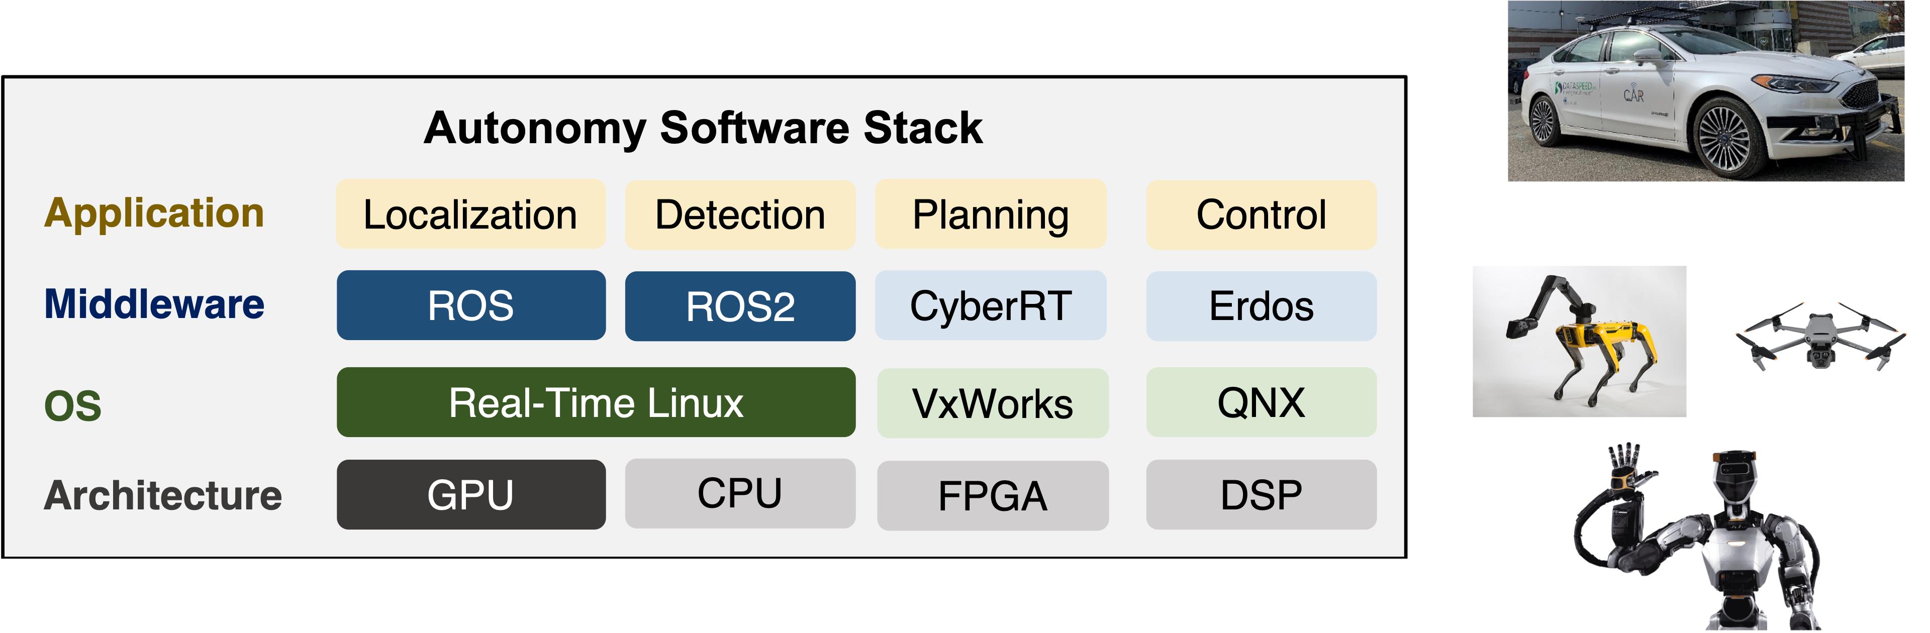This screenshot has height=633, width=1930.
Task: Click the Autonomy Software Stack title
Action: pos(703,127)
